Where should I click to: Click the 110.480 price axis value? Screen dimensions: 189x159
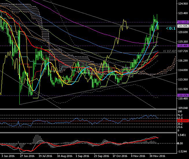coord(183,98)
